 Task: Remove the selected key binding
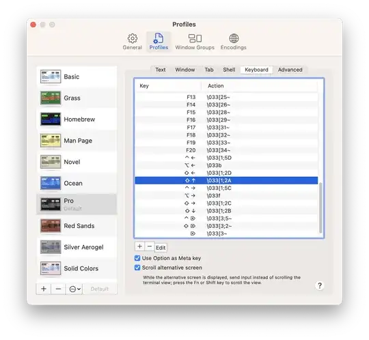tap(150, 246)
